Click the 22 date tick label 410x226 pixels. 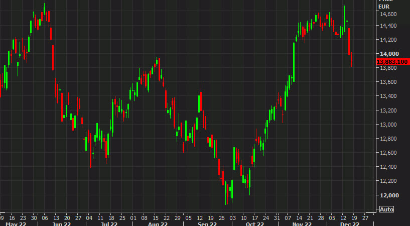[166, 218]
